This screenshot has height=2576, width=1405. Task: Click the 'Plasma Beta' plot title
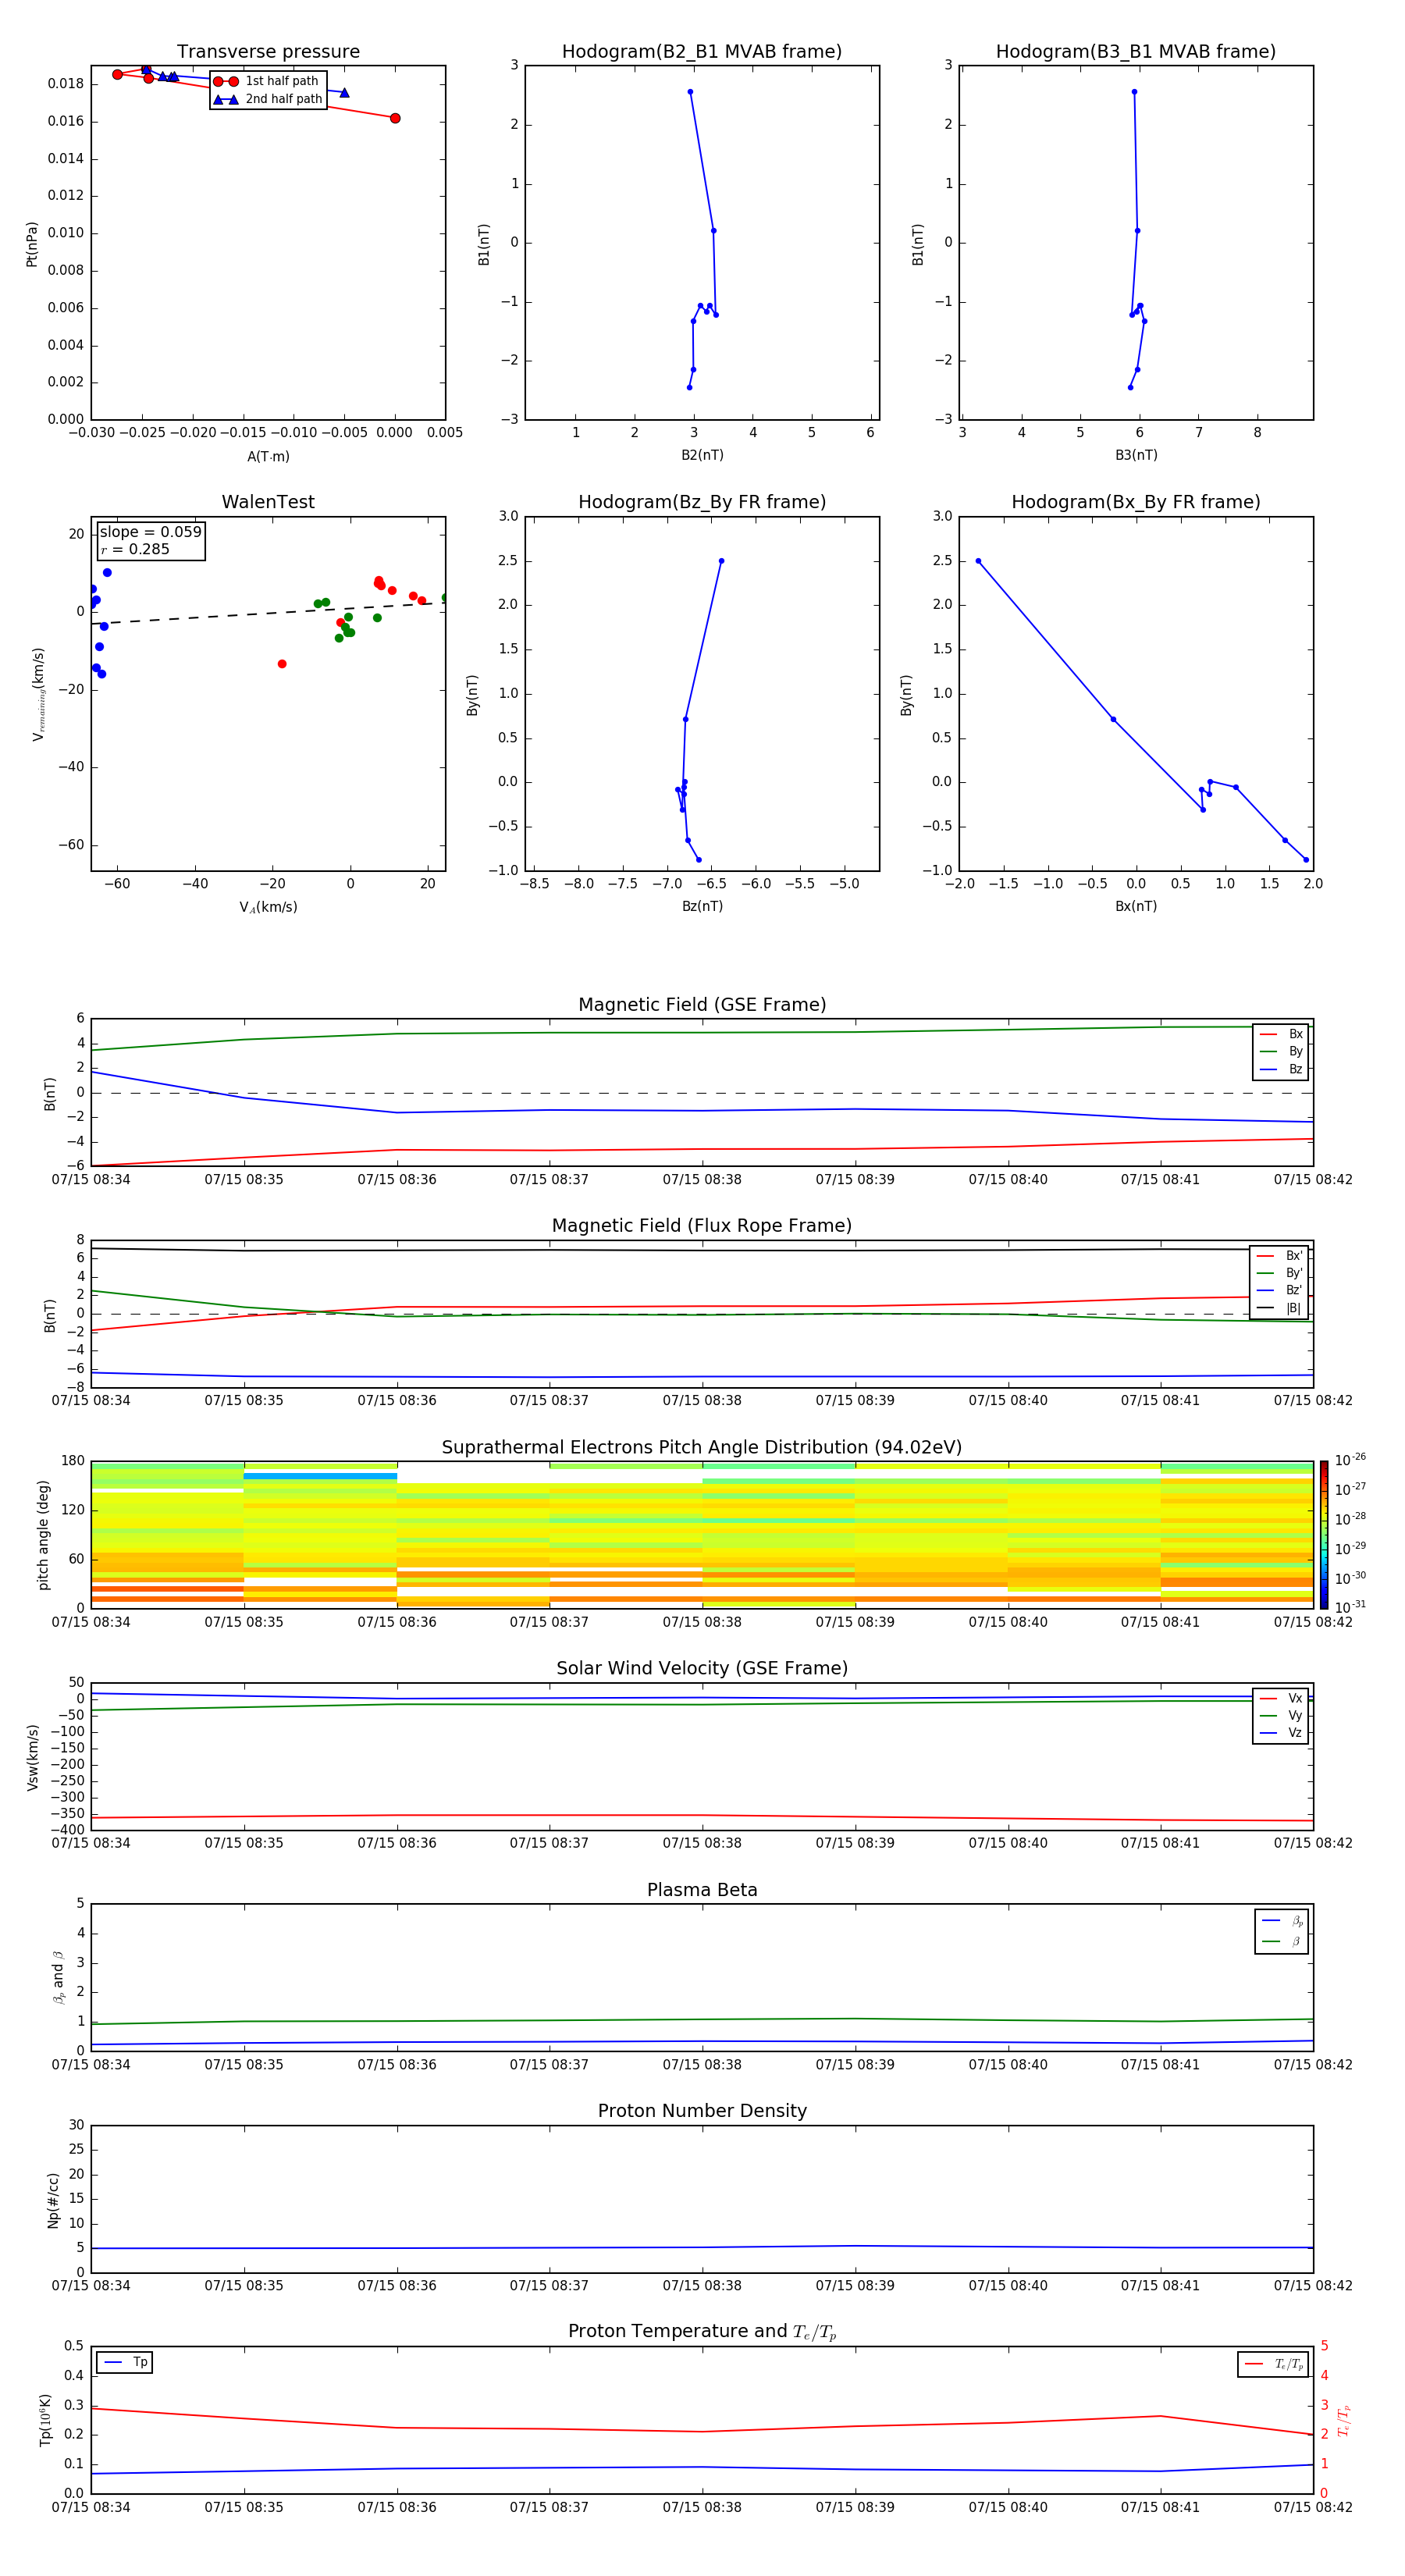tap(702, 1890)
